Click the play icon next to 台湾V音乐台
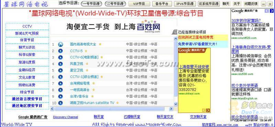The width and height of the screenshot is (275, 127). (60, 96)
